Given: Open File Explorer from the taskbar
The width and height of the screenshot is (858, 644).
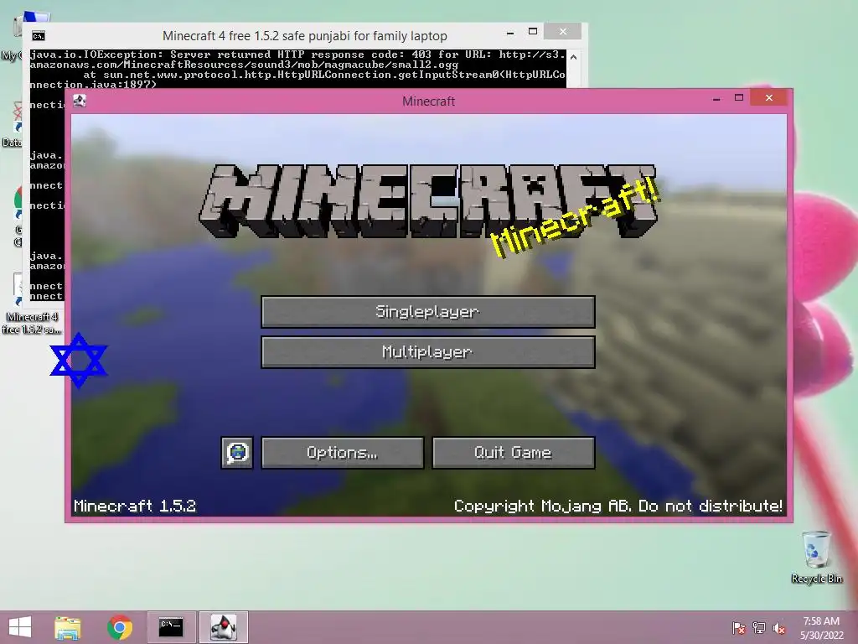Looking at the screenshot, I should point(68,627).
